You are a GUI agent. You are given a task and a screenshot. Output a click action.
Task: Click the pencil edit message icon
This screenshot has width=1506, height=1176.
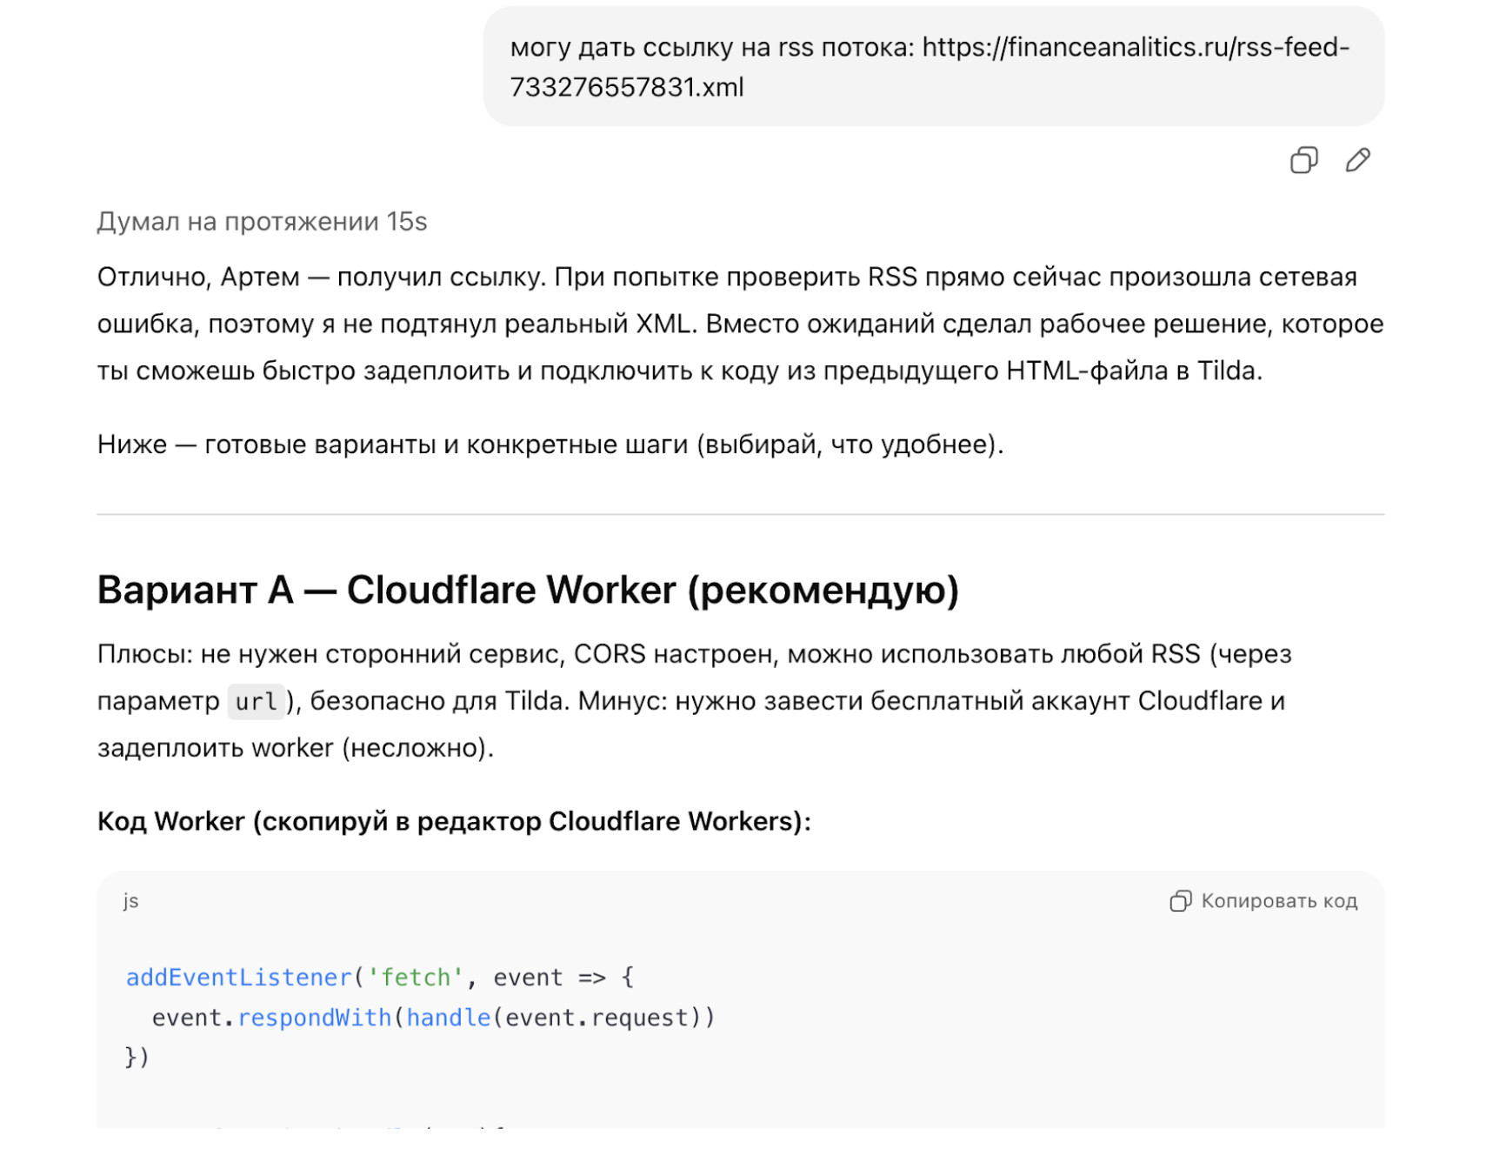1357,160
